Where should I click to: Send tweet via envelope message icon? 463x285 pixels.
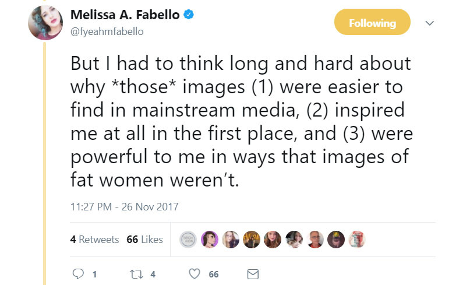[x=253, y=273]
